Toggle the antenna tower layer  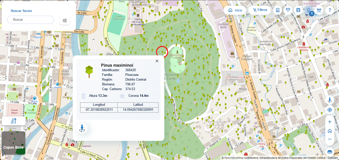point(319,10)
